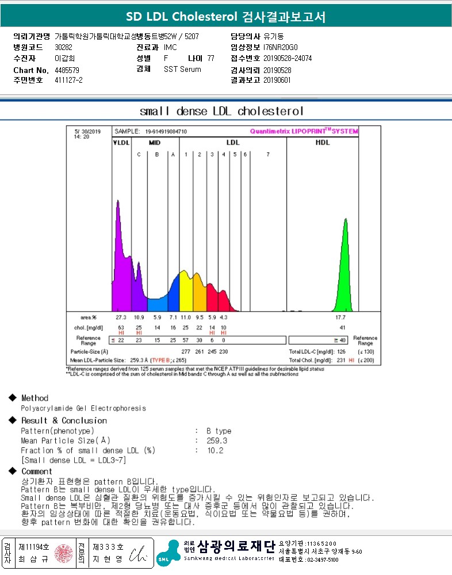452x575 pixels.
Task: Click the diamond bullet next to Method
Action: point(12,398)
